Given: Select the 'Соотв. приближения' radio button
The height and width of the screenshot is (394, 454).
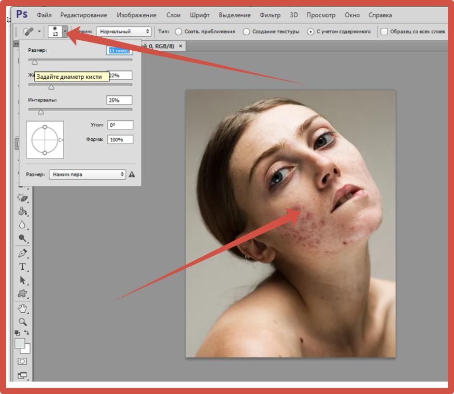Looking at the screenshot, I should tap(179, 32).
